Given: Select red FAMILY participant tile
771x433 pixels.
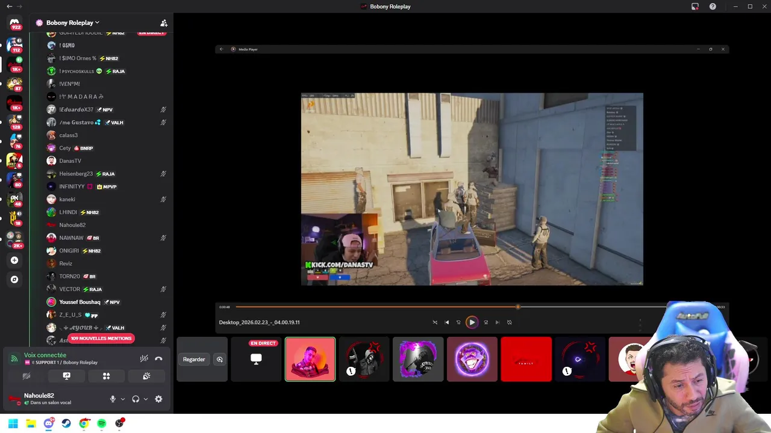Looking at the screenshot, I should point(526,359).
